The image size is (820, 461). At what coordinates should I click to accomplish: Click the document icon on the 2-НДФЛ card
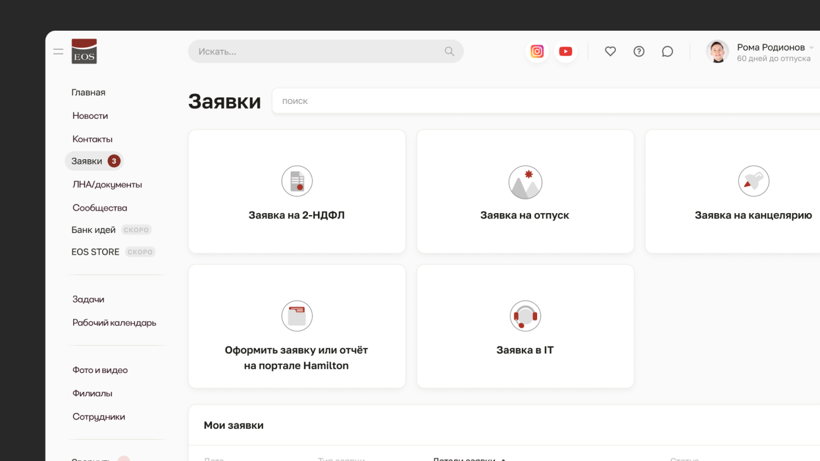click(297, 181)
